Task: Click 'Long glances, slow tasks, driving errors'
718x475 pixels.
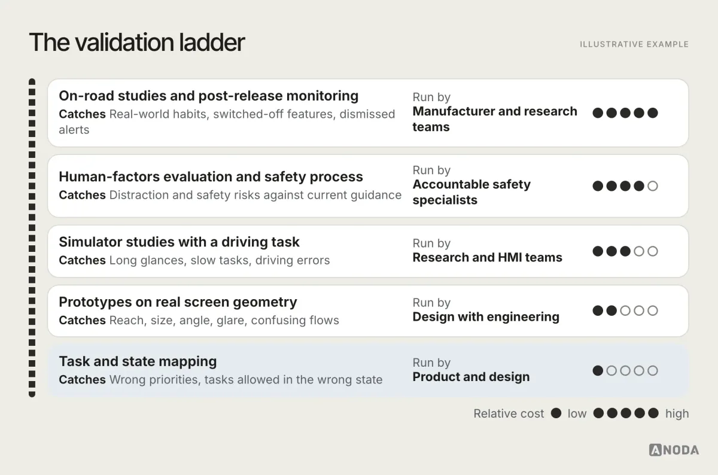Action: coord(220,260)
